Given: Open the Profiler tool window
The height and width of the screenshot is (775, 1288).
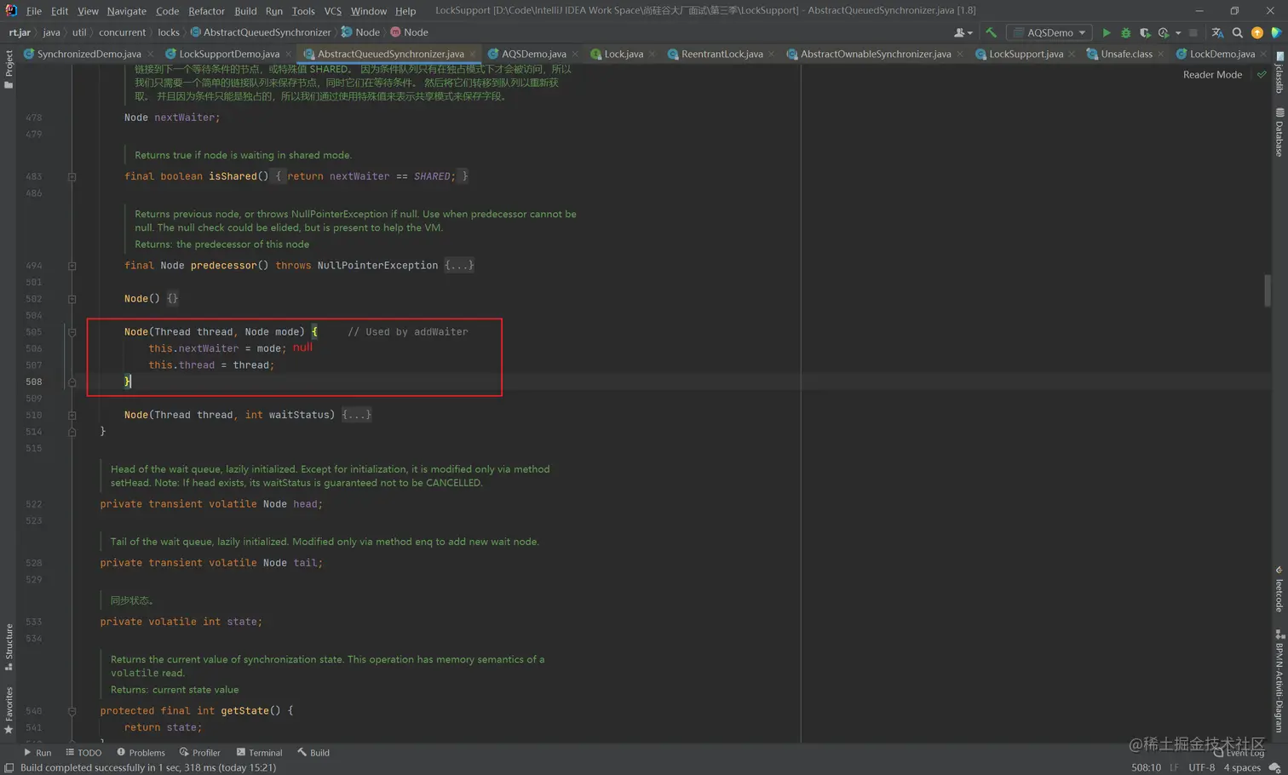Looking at the screenshot, I should (x=200, y=753).
